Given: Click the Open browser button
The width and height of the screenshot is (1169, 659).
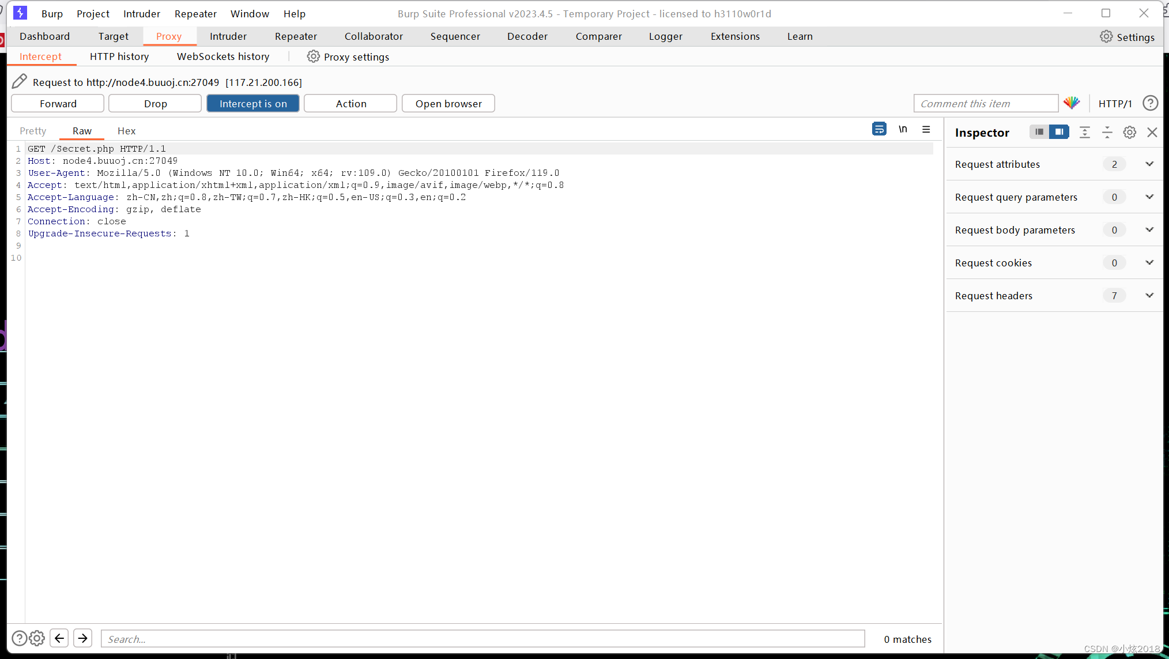Looking at the screenshot, I should (448, 104).
